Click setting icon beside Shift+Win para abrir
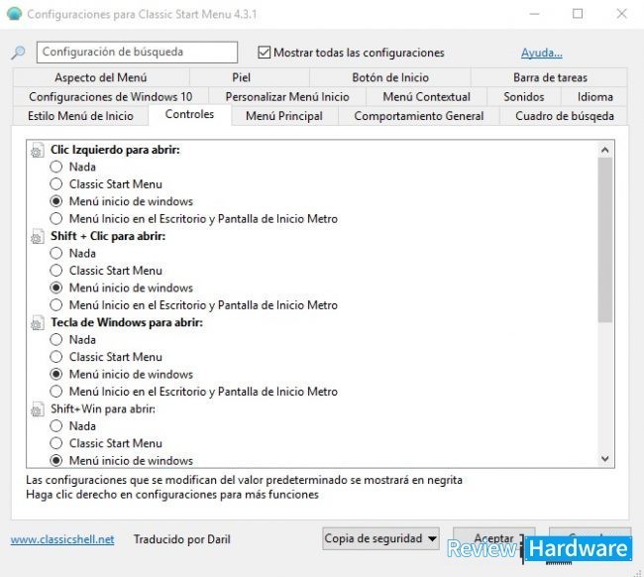The width and height of the screenshot is (644, 577). pyautogui.click(x=37, y=409)
